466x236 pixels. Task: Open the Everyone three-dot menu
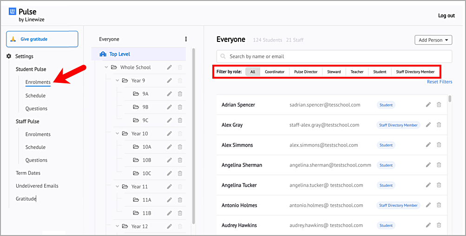pos(186,39)
